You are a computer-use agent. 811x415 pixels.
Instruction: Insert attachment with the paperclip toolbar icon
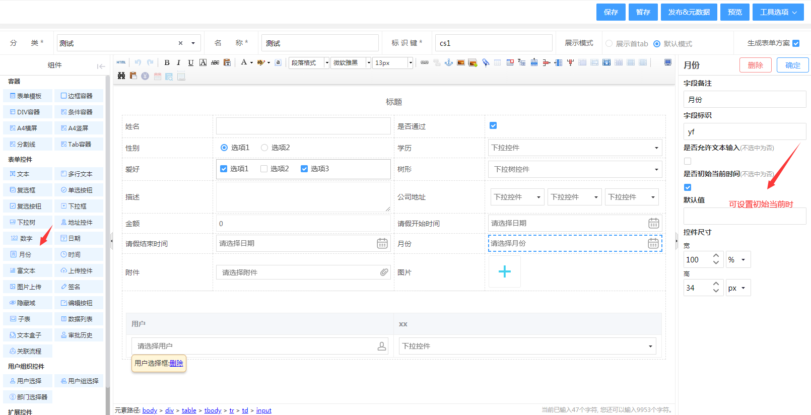click(486, 62)
